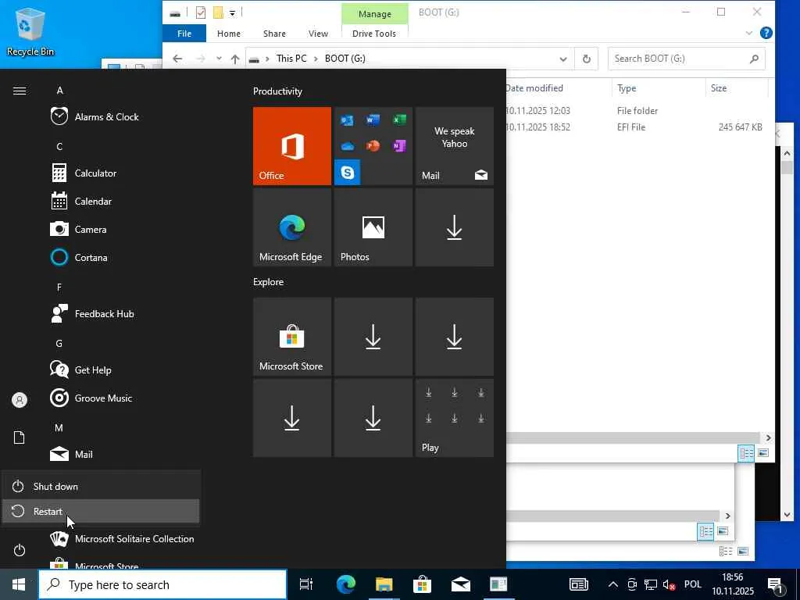Refresh the BOOT (G:) folder

(587, 59)
